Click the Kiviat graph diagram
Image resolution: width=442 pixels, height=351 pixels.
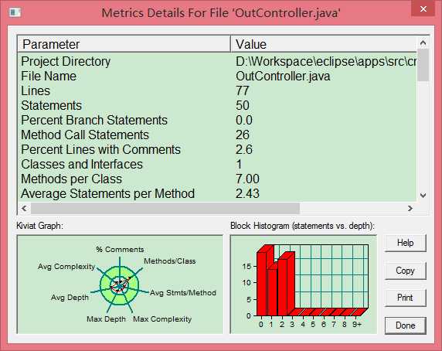pyautogui.click(x=120, y=285)
